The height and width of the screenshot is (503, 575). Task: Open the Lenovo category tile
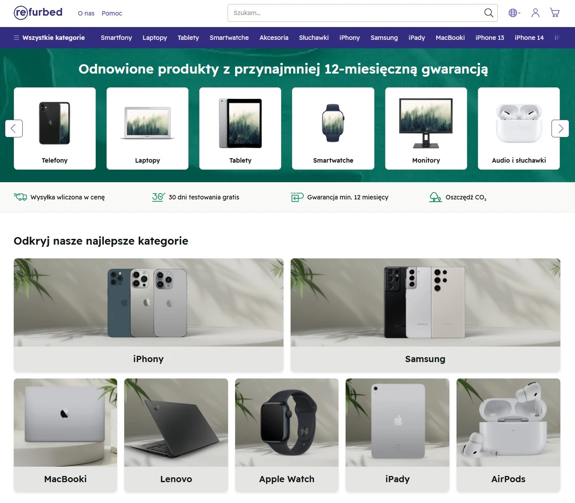[176, 435]
